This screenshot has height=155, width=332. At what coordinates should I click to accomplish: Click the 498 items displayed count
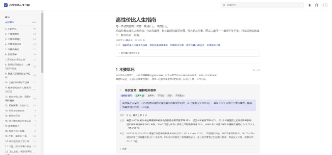(128, 40)
